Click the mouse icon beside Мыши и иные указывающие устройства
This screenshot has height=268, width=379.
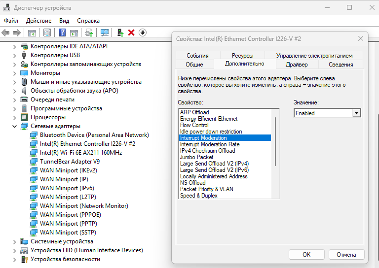coord(24,82)
